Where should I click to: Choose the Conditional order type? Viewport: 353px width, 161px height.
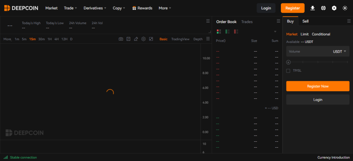[x=321, y=34]
